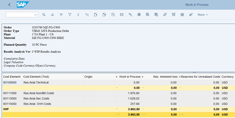
Task: Click the Details magnifier icon
Action: pyautogui.click(x=44, y=15)
